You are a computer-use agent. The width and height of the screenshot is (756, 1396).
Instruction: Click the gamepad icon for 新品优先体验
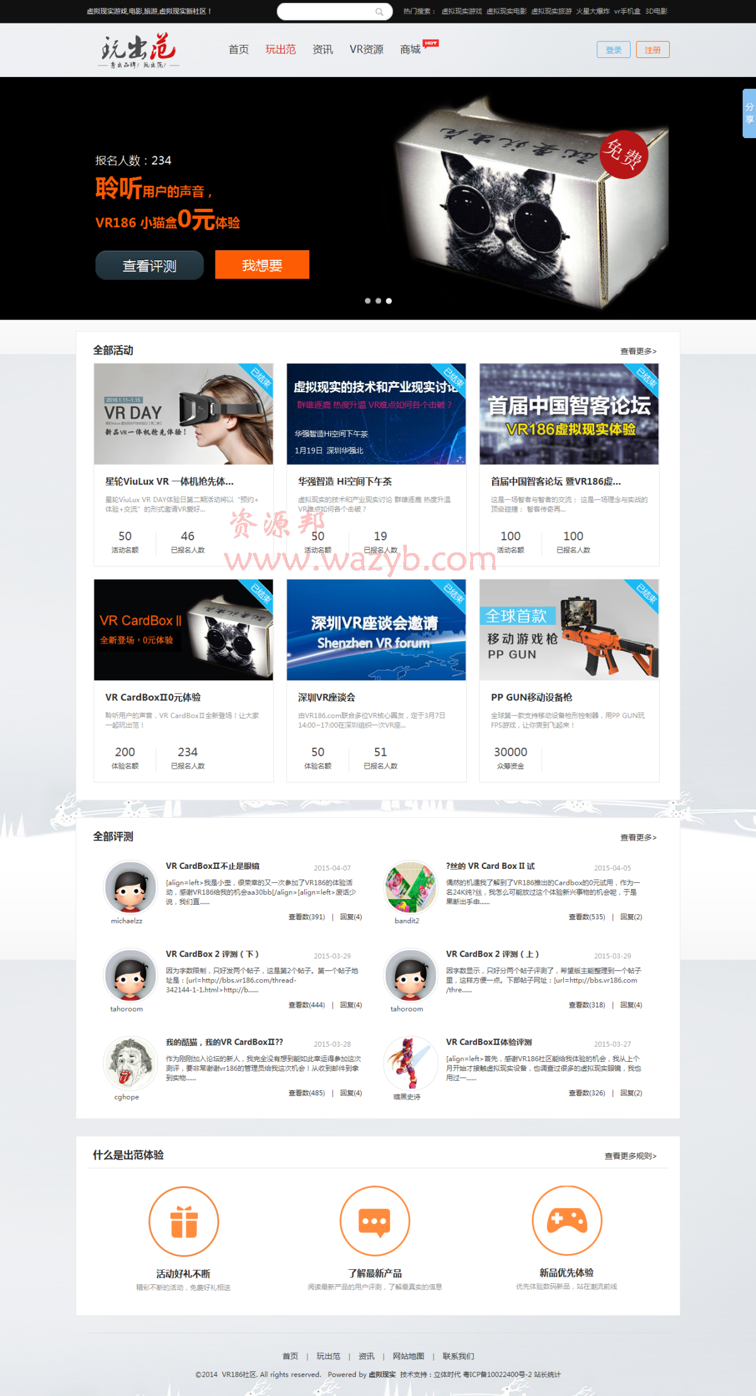(567, 1221)
